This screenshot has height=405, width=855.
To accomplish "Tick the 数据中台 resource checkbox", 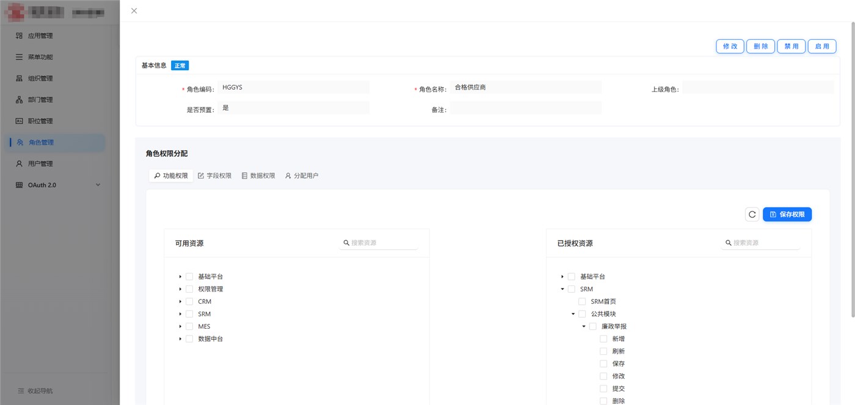I will [189, 339].
